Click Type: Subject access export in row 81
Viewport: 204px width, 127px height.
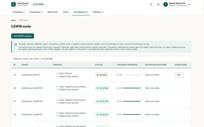coord(72,100)
